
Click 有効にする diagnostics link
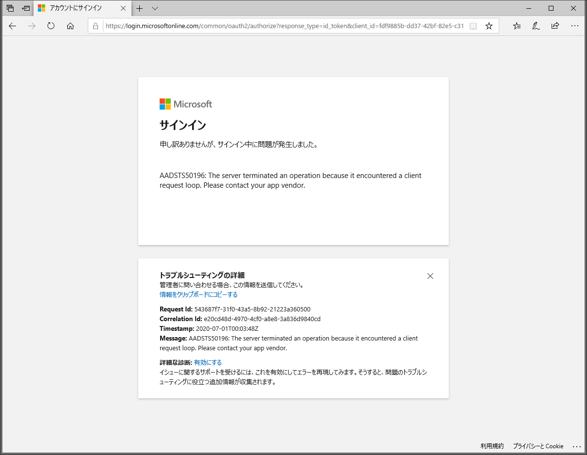click(208, 362)
